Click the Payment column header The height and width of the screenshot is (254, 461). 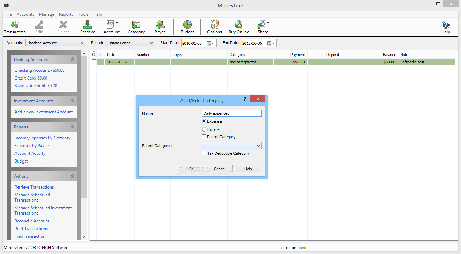point(290,55)
